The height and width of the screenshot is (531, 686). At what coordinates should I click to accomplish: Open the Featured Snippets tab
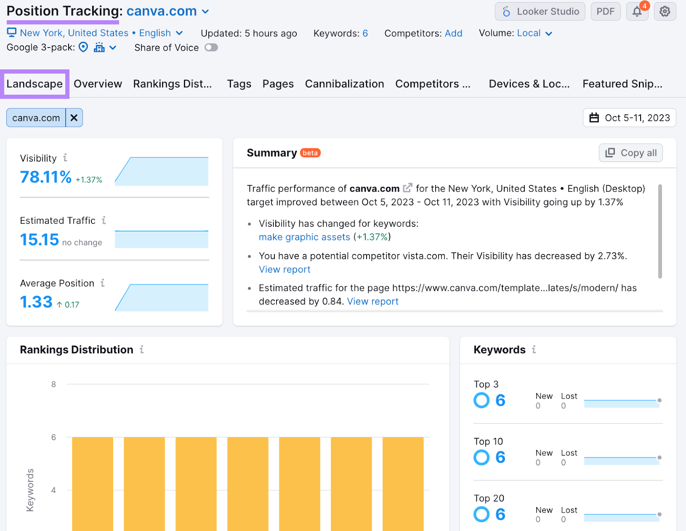(x=623, y=84)
